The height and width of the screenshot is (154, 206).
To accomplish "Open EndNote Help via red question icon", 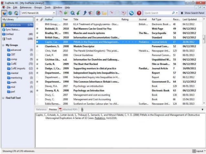I will tap(139, 13).
